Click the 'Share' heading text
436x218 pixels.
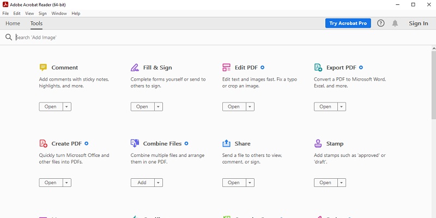tap(243, 144)
